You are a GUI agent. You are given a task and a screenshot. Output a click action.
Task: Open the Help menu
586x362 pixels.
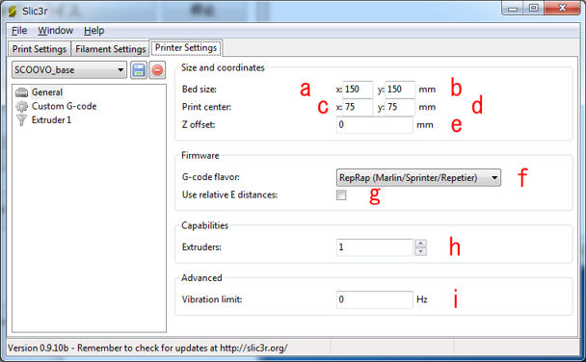pos(93,31)
